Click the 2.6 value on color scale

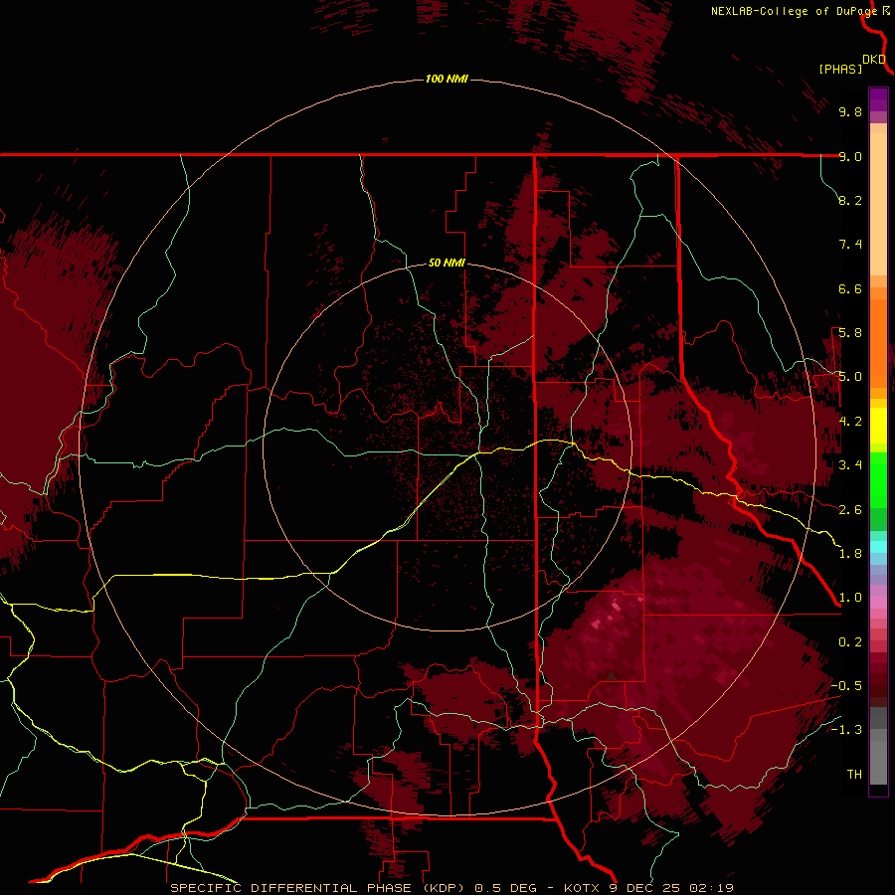tap(850, 510)
